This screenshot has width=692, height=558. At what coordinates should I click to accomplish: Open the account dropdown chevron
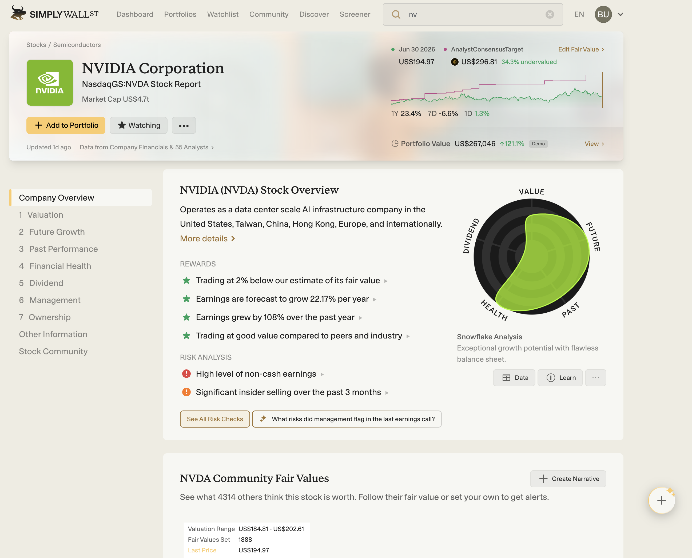coord(620,14)
